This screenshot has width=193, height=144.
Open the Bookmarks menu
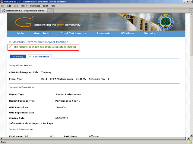[x=35, y=6]
